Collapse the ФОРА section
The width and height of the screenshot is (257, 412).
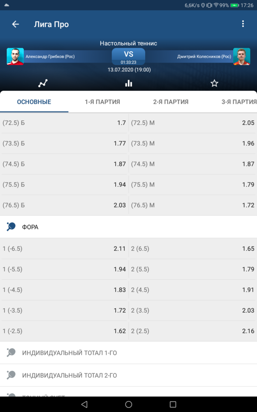point(128,227)
